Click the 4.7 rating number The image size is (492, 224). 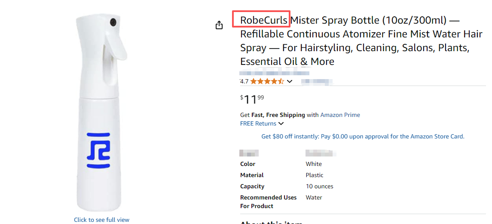click(x=244, y=81)
